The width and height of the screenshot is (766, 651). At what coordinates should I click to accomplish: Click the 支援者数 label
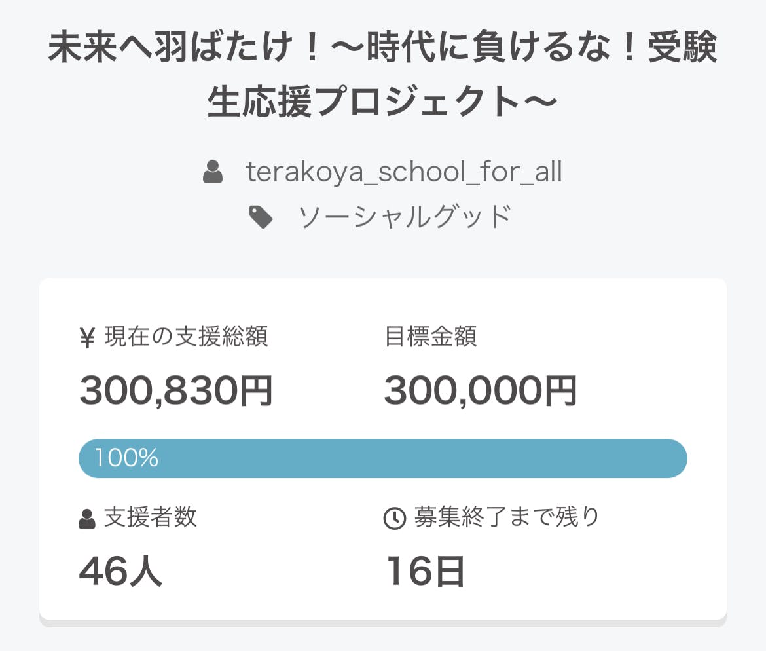click(150, 517)
